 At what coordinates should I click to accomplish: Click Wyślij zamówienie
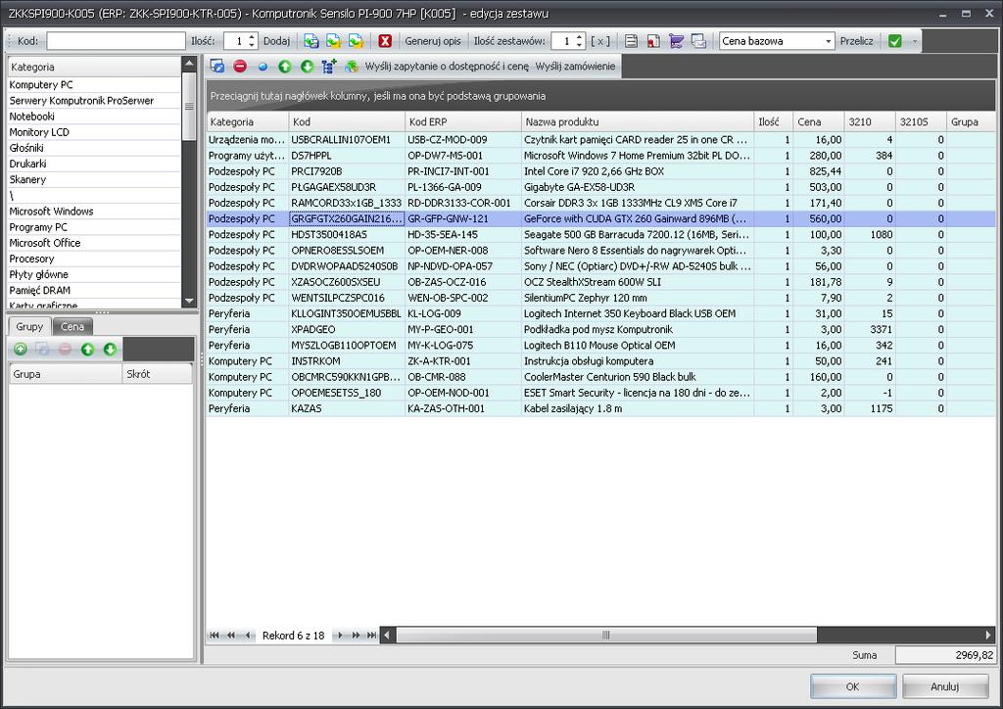[x=575, y=66]
